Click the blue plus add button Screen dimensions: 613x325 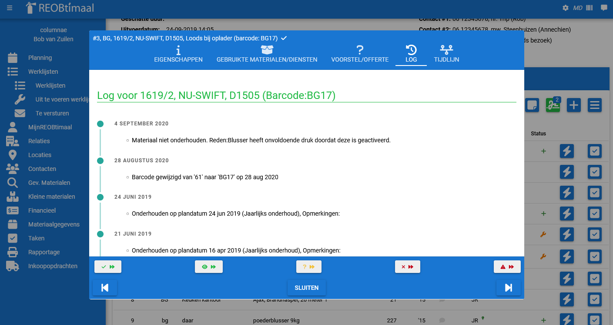(574, 105)
